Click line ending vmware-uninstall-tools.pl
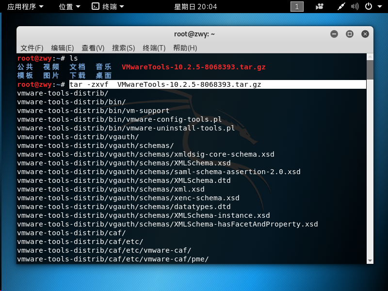This screenshot has height=291, width=388. (x=126, y=128)
